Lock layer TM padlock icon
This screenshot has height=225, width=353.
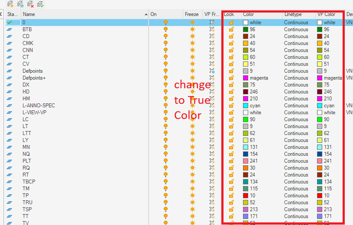pyautogui.click(x=231, y=188)
